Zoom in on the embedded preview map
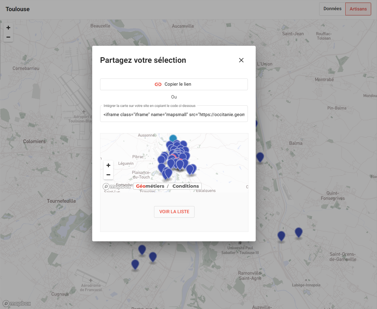This screenshot has width=377, height=309. coord(109,165)
